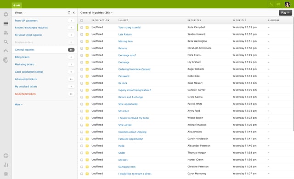
Task: Click status icon of 'Style opportunity' ticket
Action: tap(87, 104)
